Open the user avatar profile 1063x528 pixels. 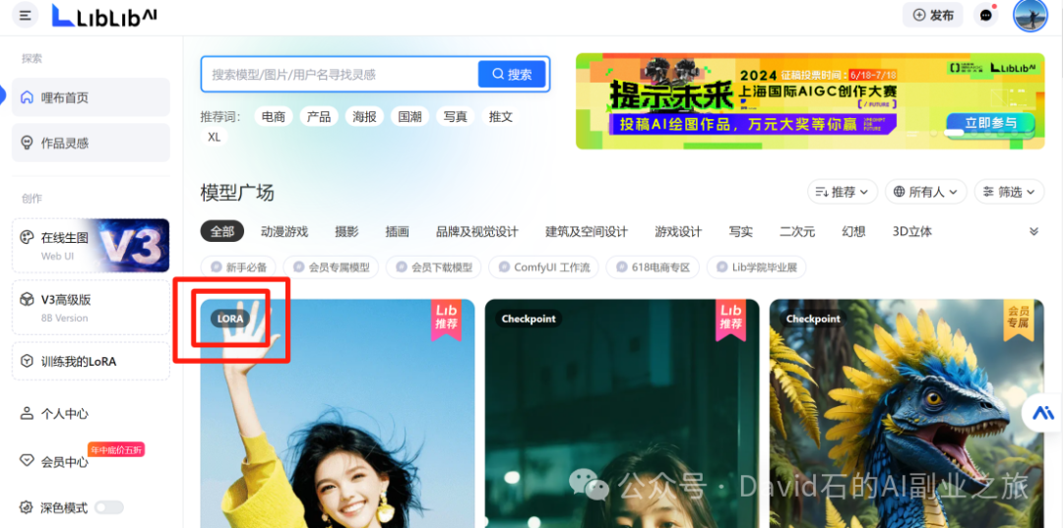click(1030, 15)
